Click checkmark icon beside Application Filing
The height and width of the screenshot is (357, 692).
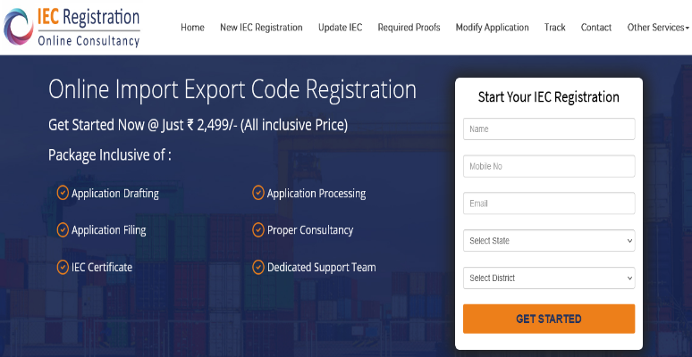click(63, 229)
